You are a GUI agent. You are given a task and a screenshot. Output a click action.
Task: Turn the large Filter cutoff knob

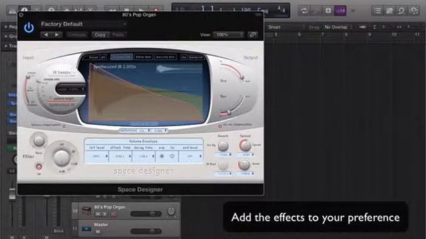pyautogui.click(x=61, y=158)
